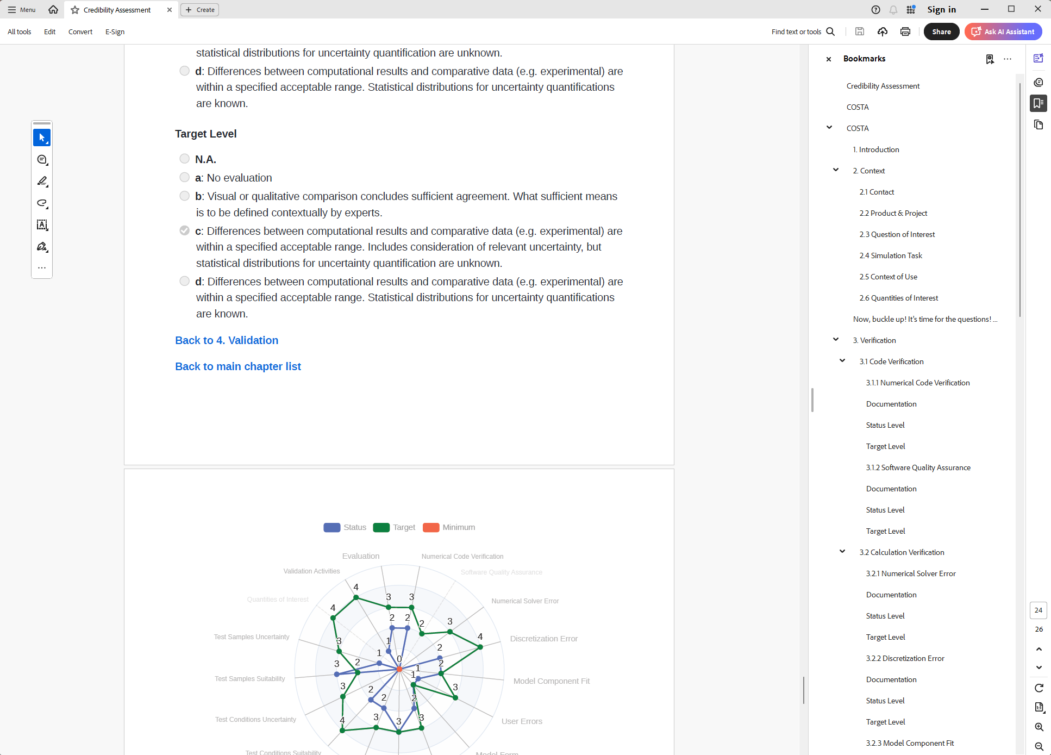Zoom out of the document
This screenshot has height=755, width=1051.
(x=1039, y=747)
